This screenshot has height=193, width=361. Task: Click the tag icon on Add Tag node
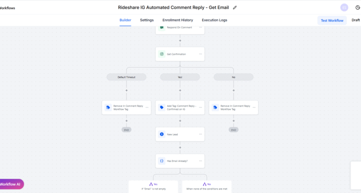click(x=162, y=108)
